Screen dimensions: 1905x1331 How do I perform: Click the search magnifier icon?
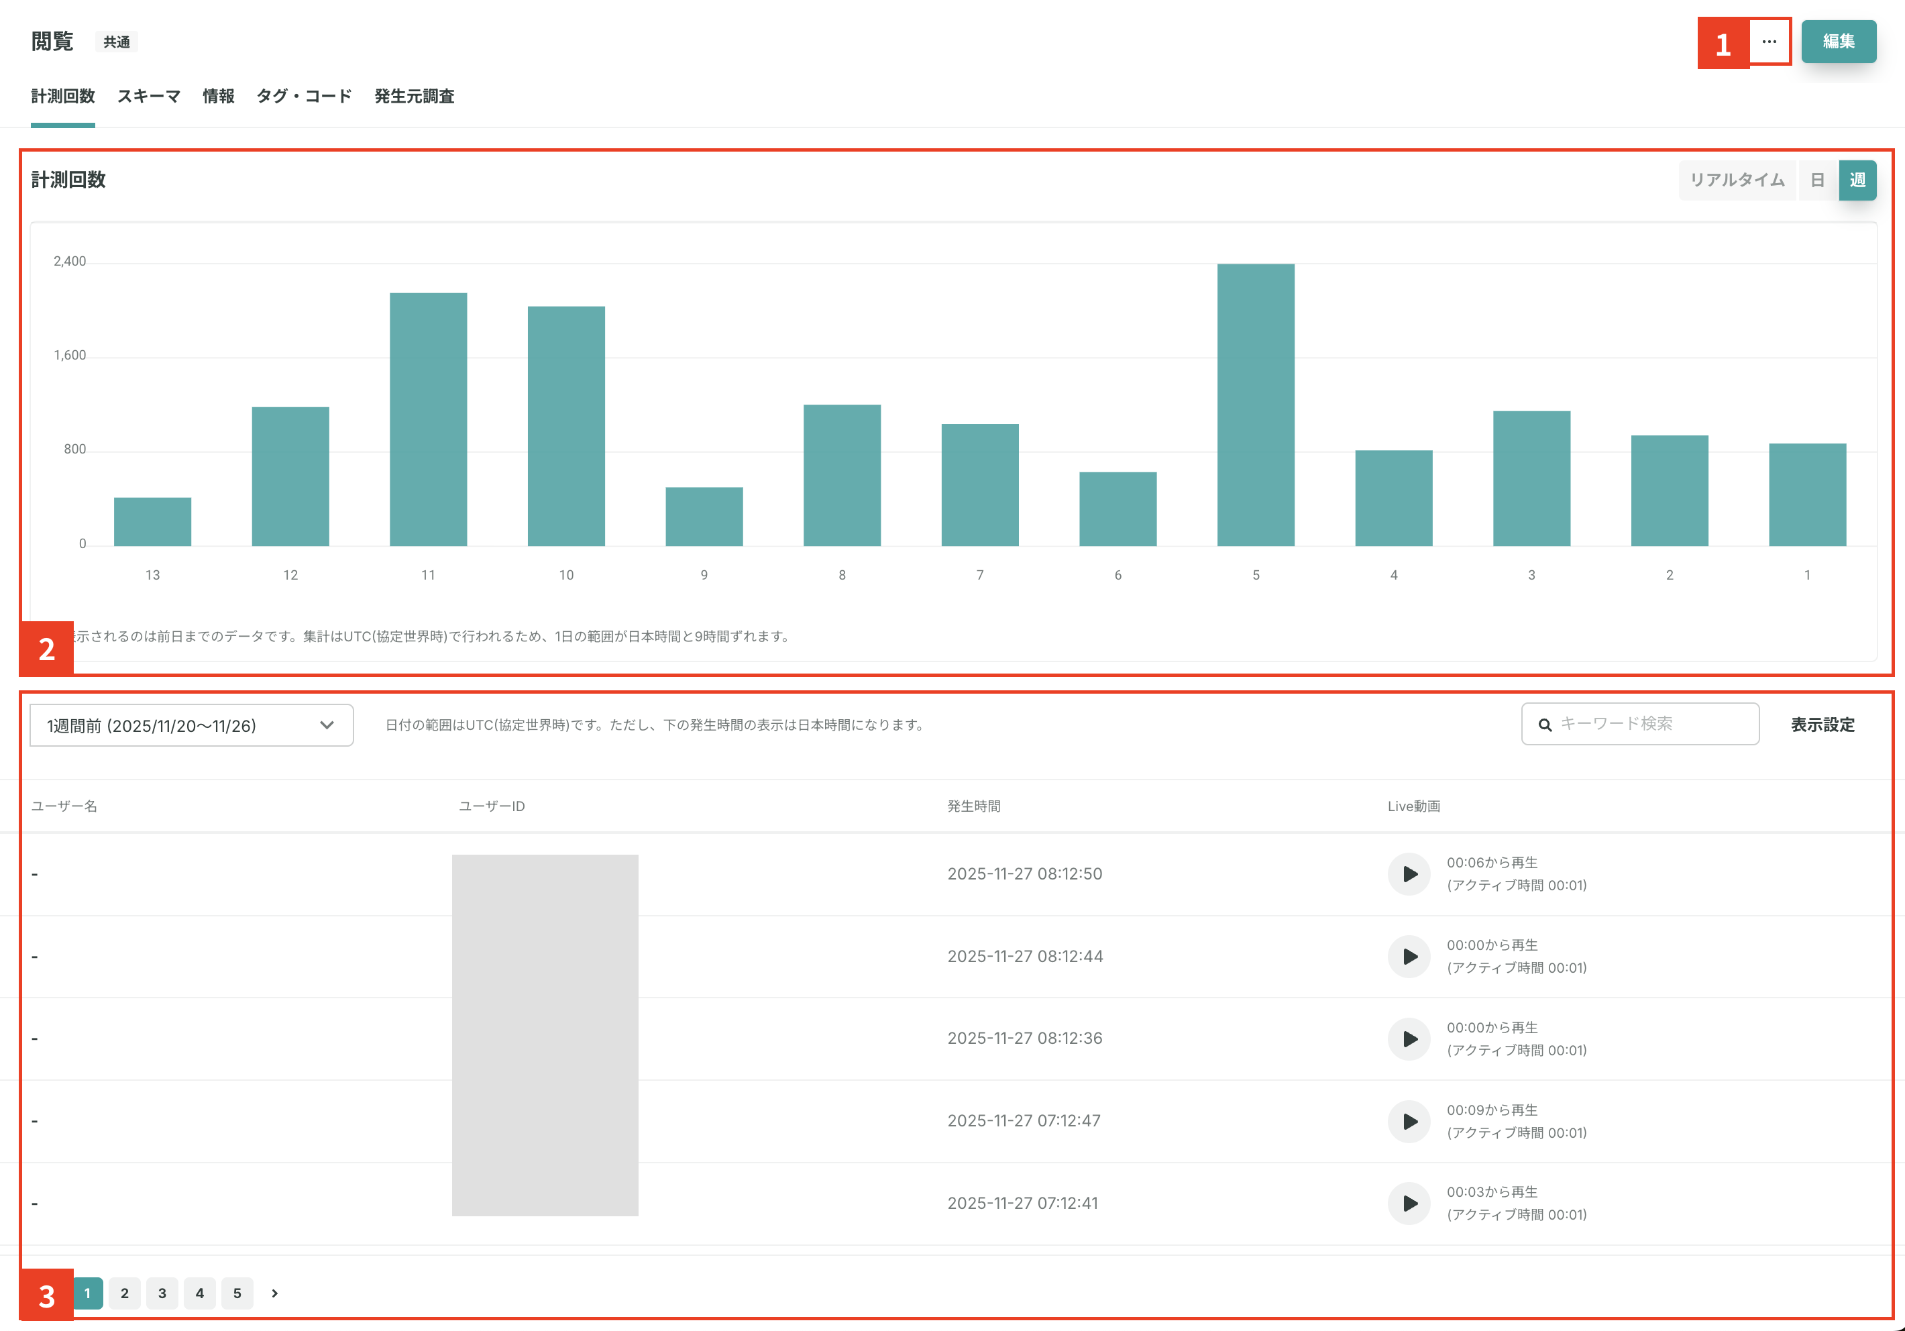point(1545,725)
